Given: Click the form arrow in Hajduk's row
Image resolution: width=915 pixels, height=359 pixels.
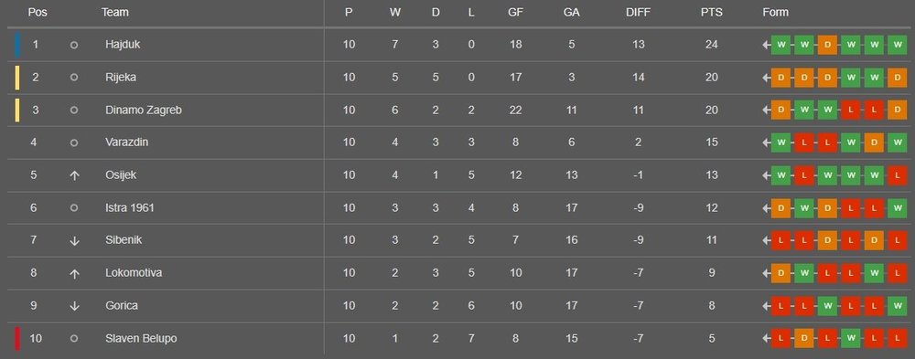Looking at the screenshot, I should point(766,45).
